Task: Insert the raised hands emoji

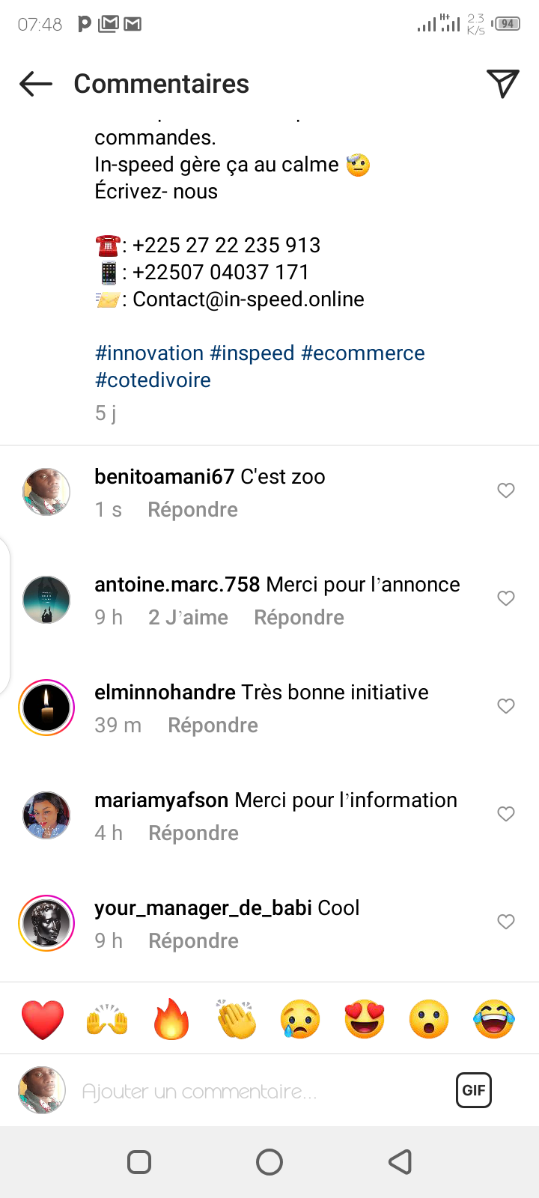Action: pyautogui.click(x=107, y=1019)
